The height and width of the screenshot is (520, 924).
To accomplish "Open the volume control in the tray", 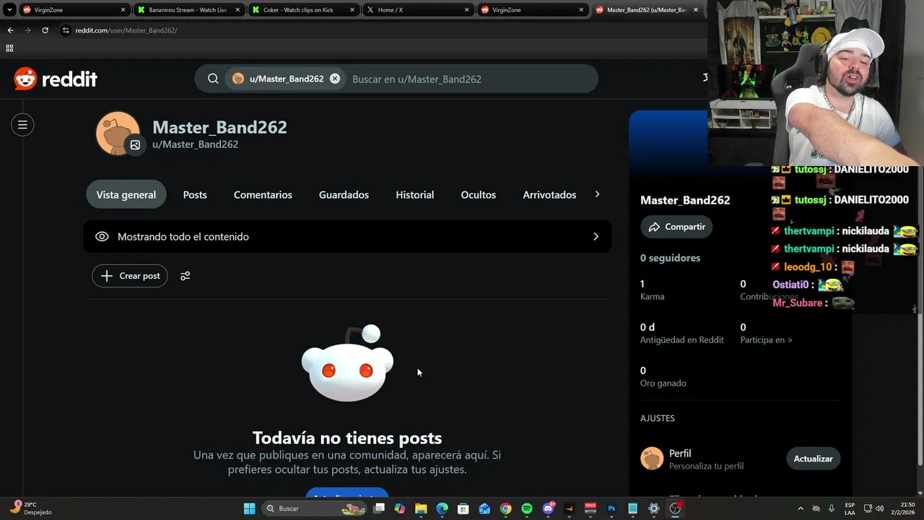I will [x=879, y=508].
